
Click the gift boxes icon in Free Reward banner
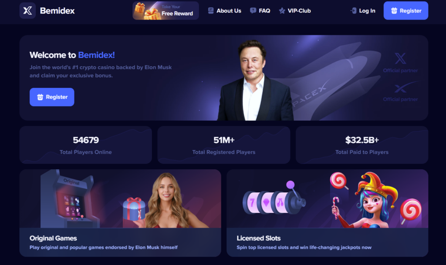(147, 11)
